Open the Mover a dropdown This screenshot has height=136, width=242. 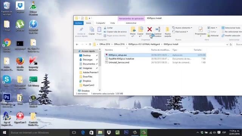pos(133,32)
